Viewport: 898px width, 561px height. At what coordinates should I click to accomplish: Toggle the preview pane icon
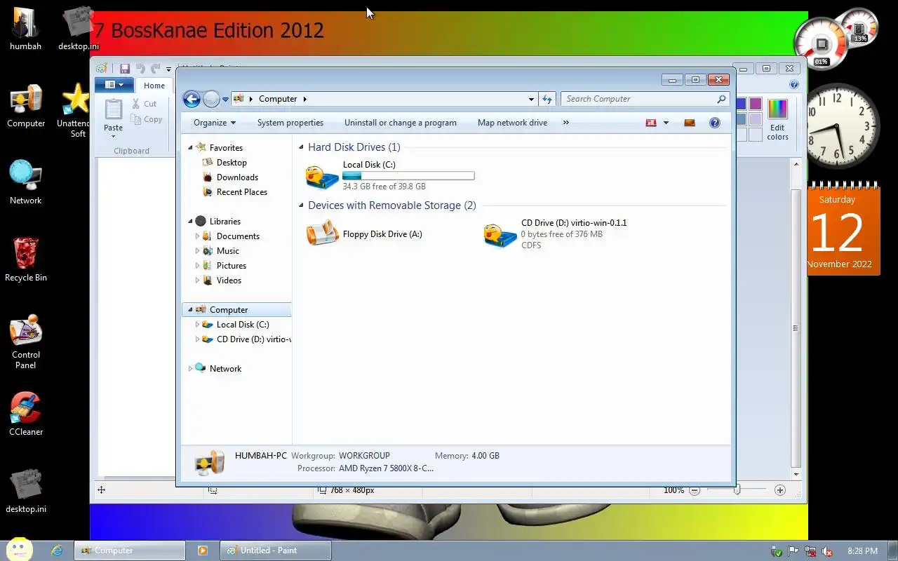[690, 123]
